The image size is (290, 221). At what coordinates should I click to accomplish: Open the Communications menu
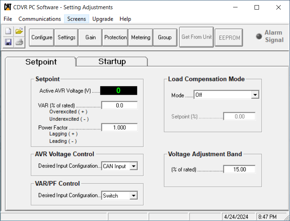click(x=40, y=19)
